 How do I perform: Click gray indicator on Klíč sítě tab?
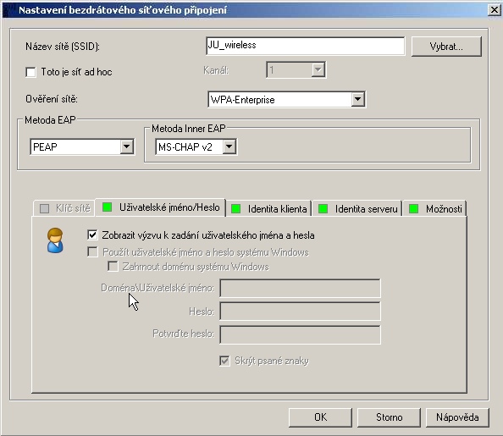pyautogui.click(x=45, y=209)
